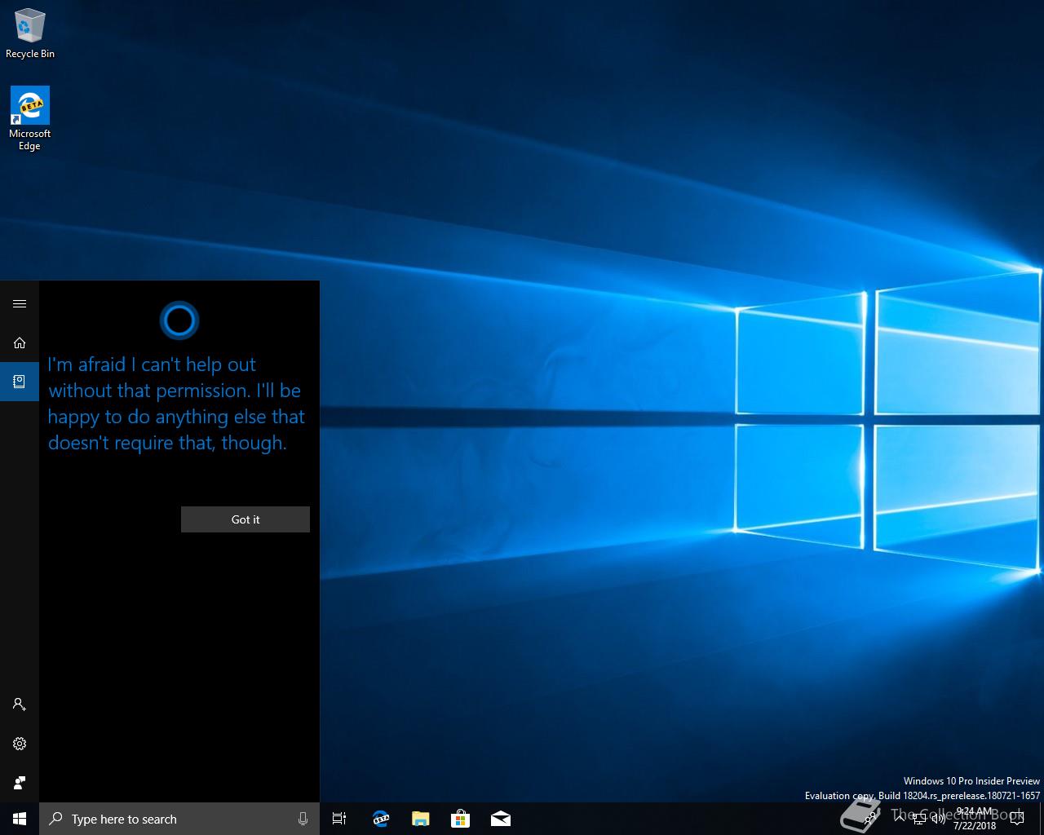
Task: Launch Microsoft Edge Beta from the taskbar
Action: (x=380, y=819)
